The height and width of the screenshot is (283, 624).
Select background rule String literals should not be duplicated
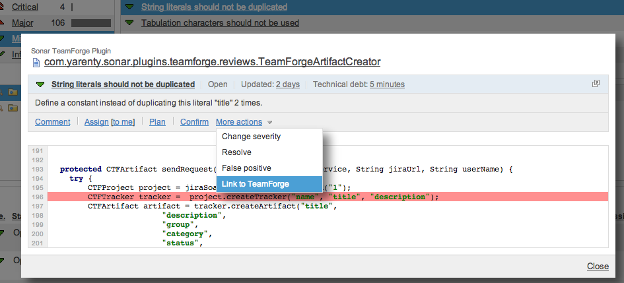[x=214, y=7]
